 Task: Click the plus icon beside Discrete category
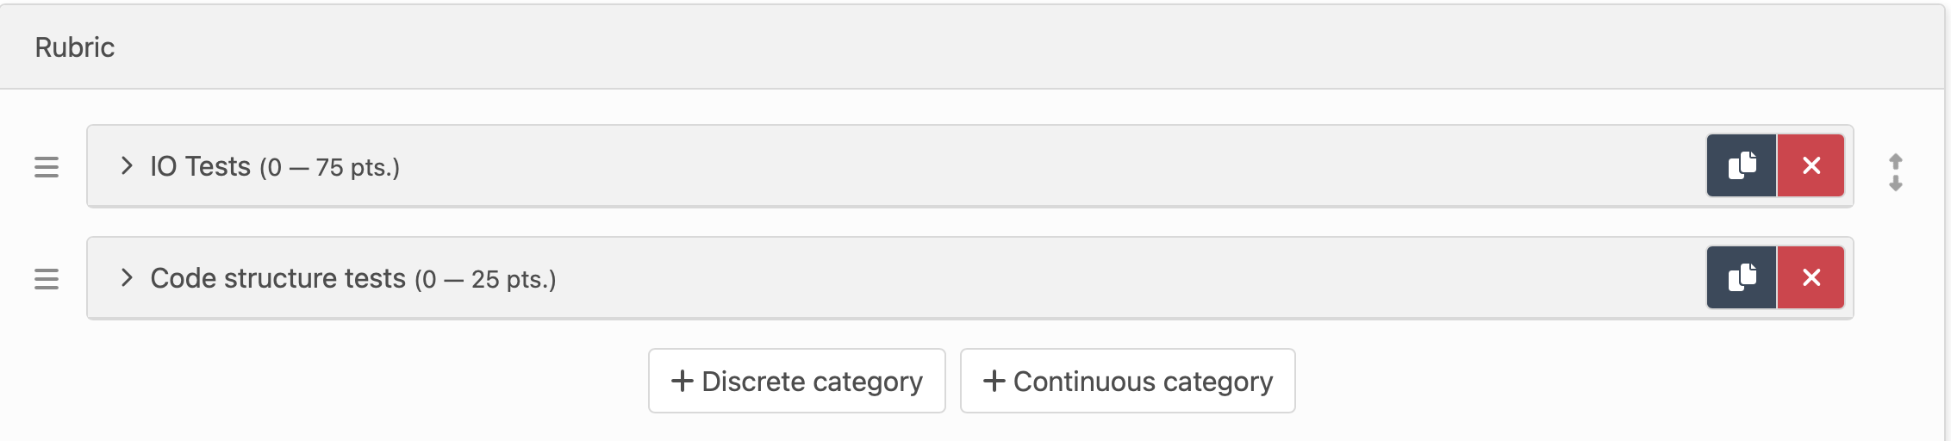click(682, 381)
